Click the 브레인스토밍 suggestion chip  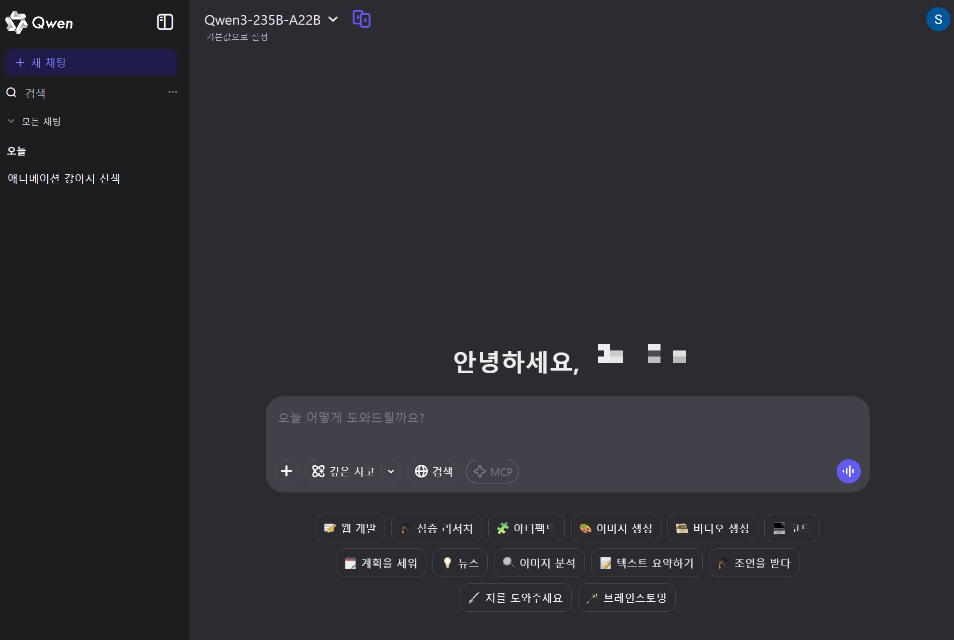coord(627,598)
